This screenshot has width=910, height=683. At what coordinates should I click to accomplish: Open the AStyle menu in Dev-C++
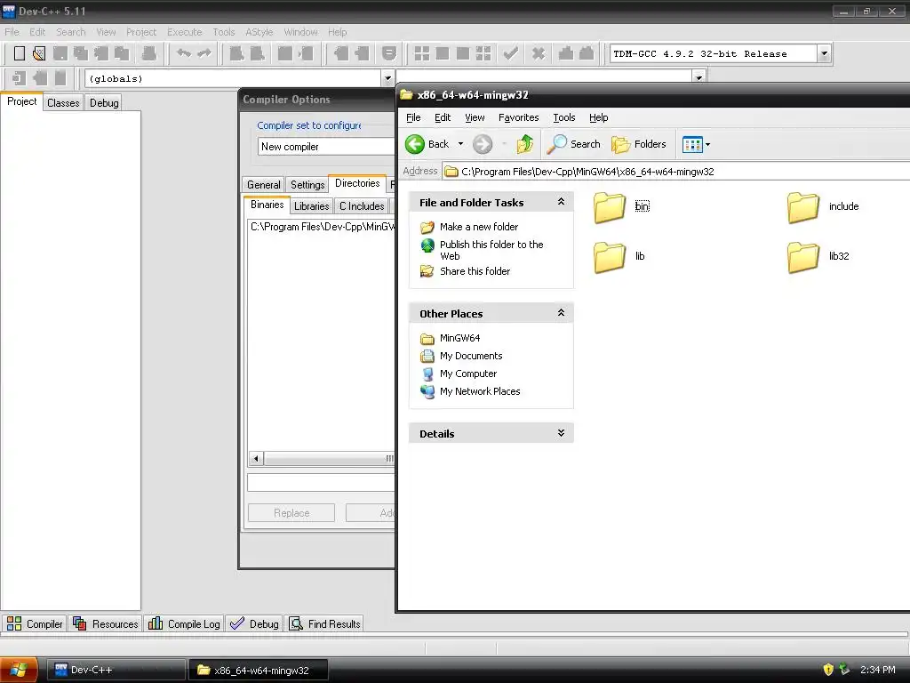point(259,32)
